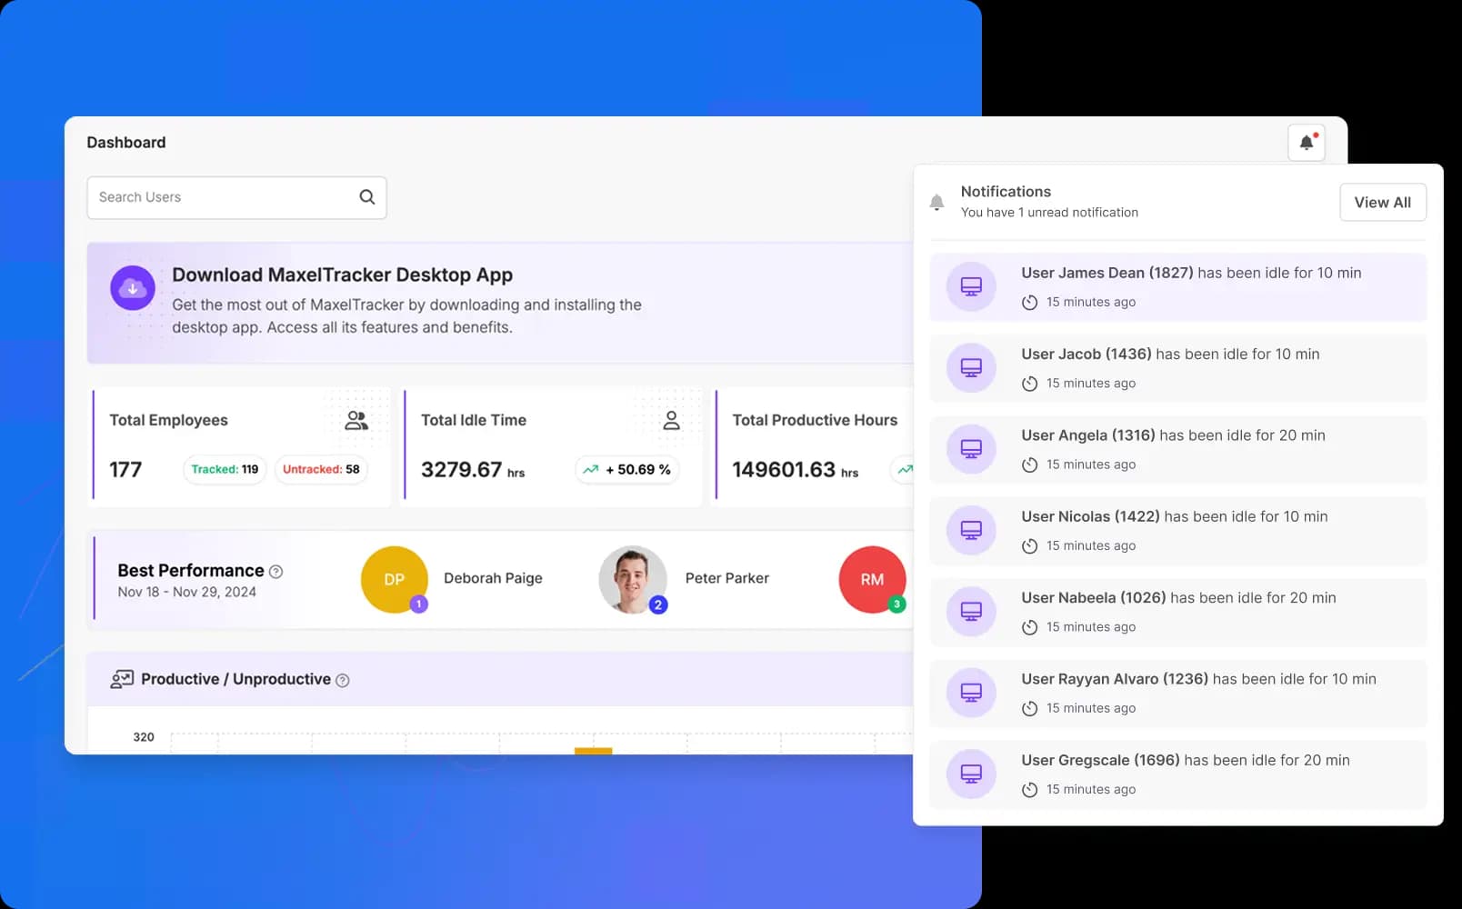Click the monitor icon beside User James Dean
1462x909 pixels.
[x=970, y=286]
